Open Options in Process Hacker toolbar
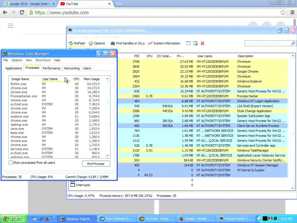 click(x=97, y=43)
